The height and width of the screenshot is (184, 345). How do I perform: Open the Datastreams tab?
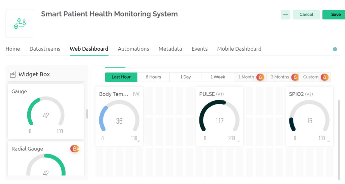tap(45, 49)
